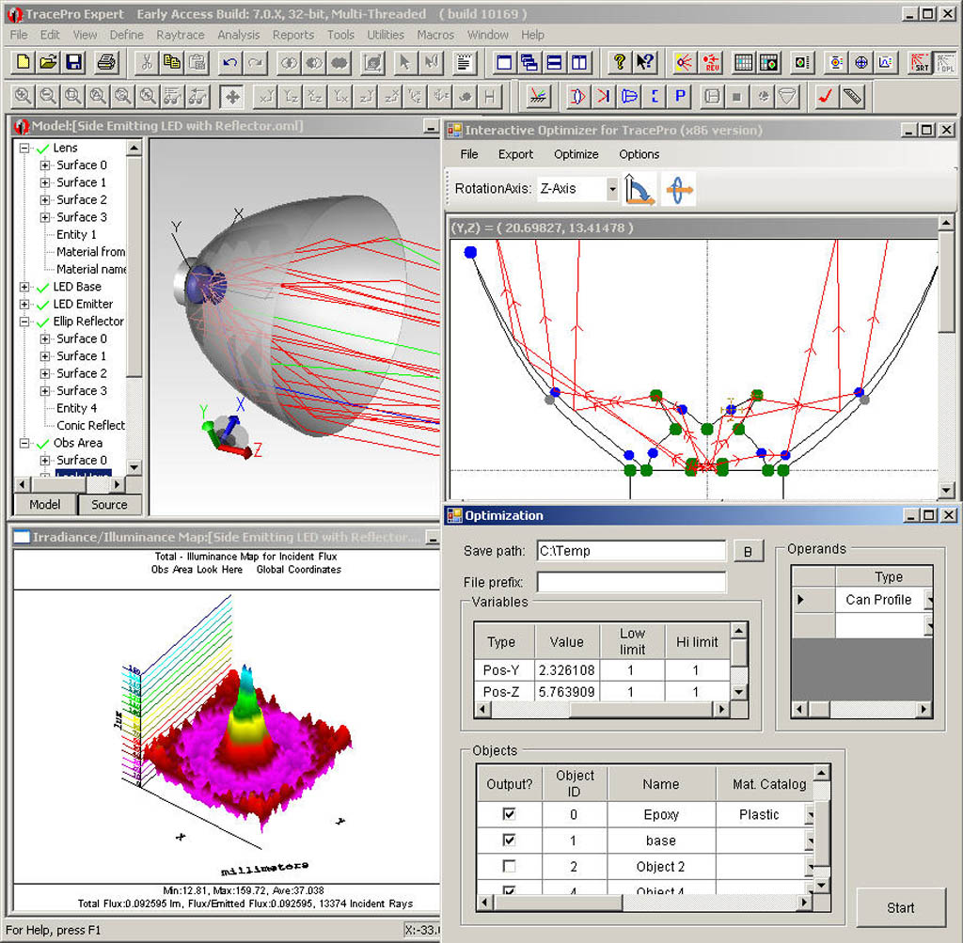963x943 pixels.
Task: Disable Output for the Epoxy object
Action: pos(509,814)
